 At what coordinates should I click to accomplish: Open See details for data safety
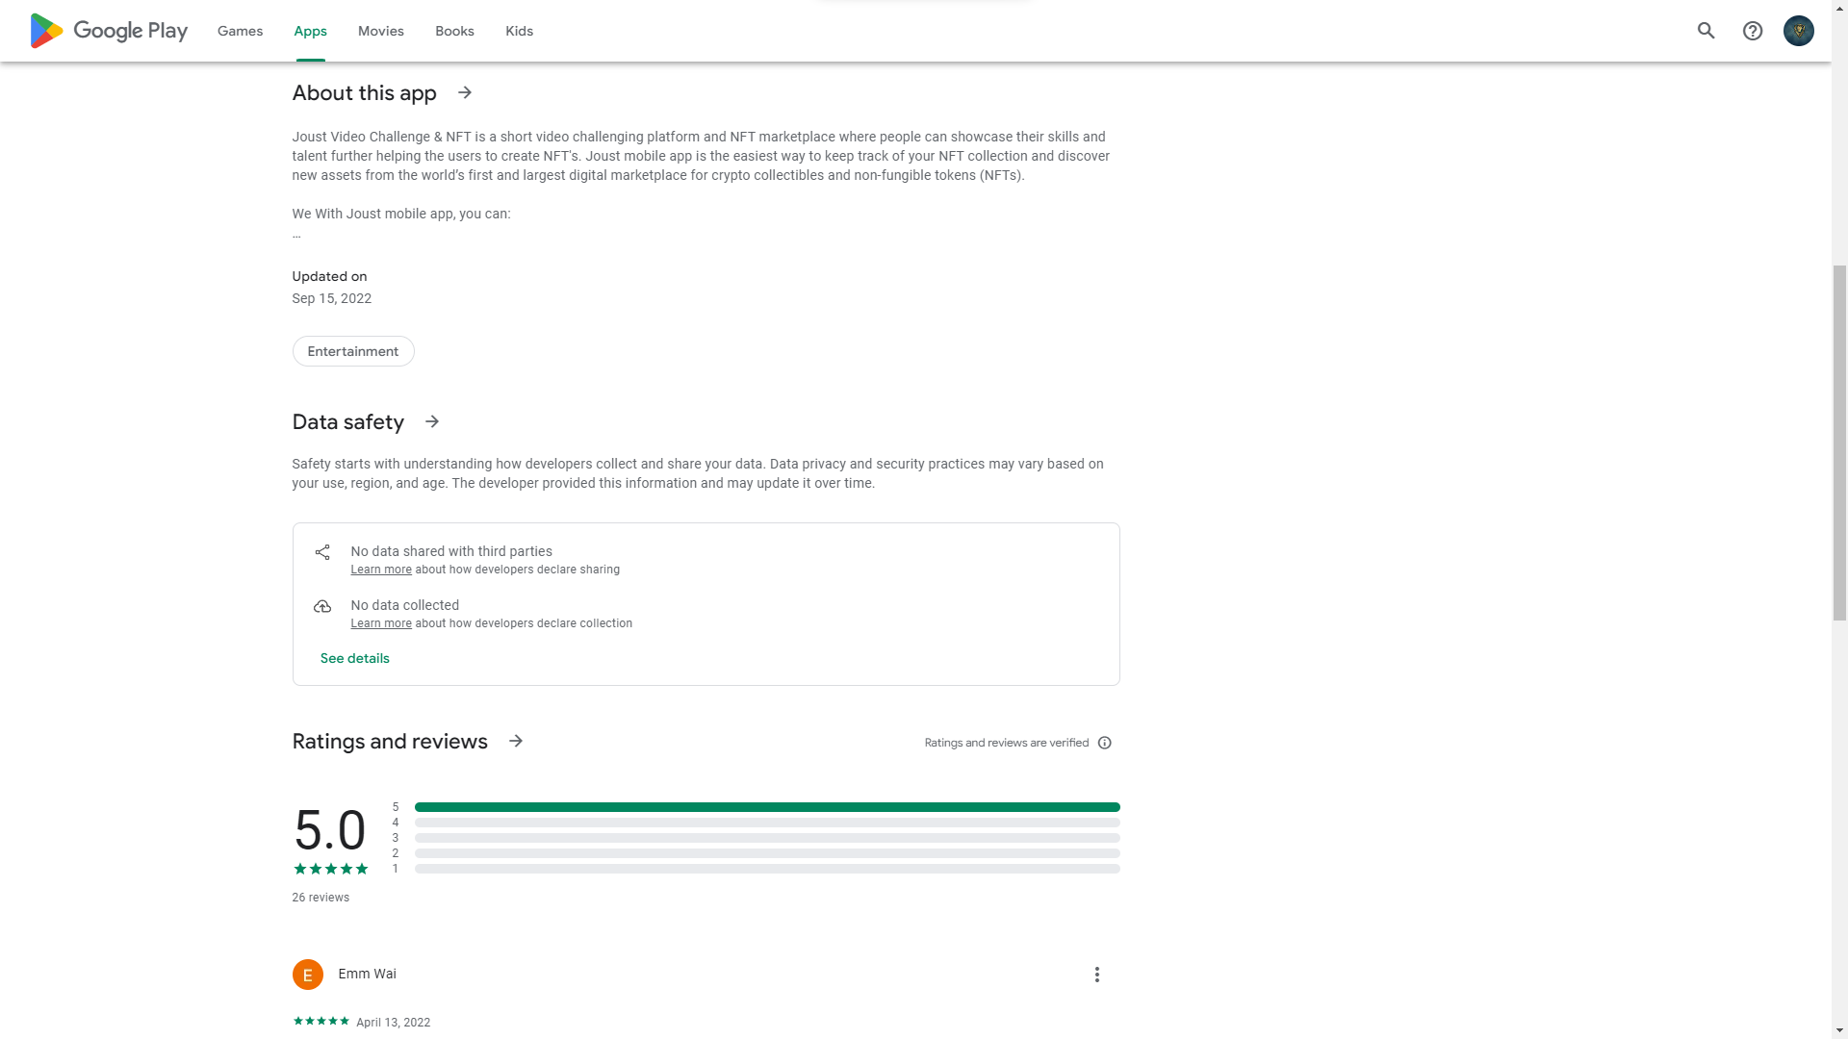point(354,658)
